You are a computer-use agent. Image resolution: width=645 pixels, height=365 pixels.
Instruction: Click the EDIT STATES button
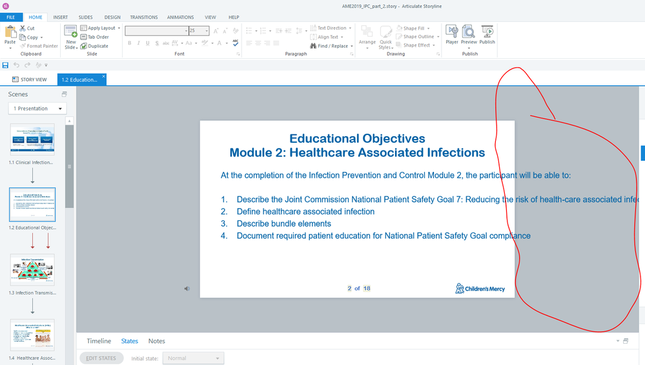(101, 359)
